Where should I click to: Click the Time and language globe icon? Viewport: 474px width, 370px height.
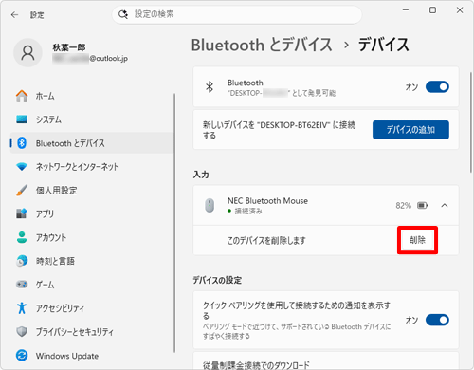tap(22, 261)
